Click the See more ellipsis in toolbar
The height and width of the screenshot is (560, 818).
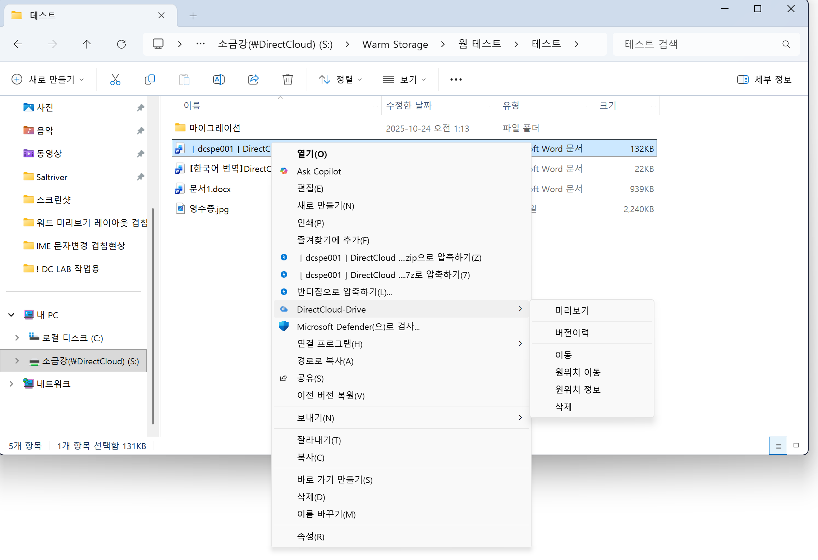[x=456, y=79]
